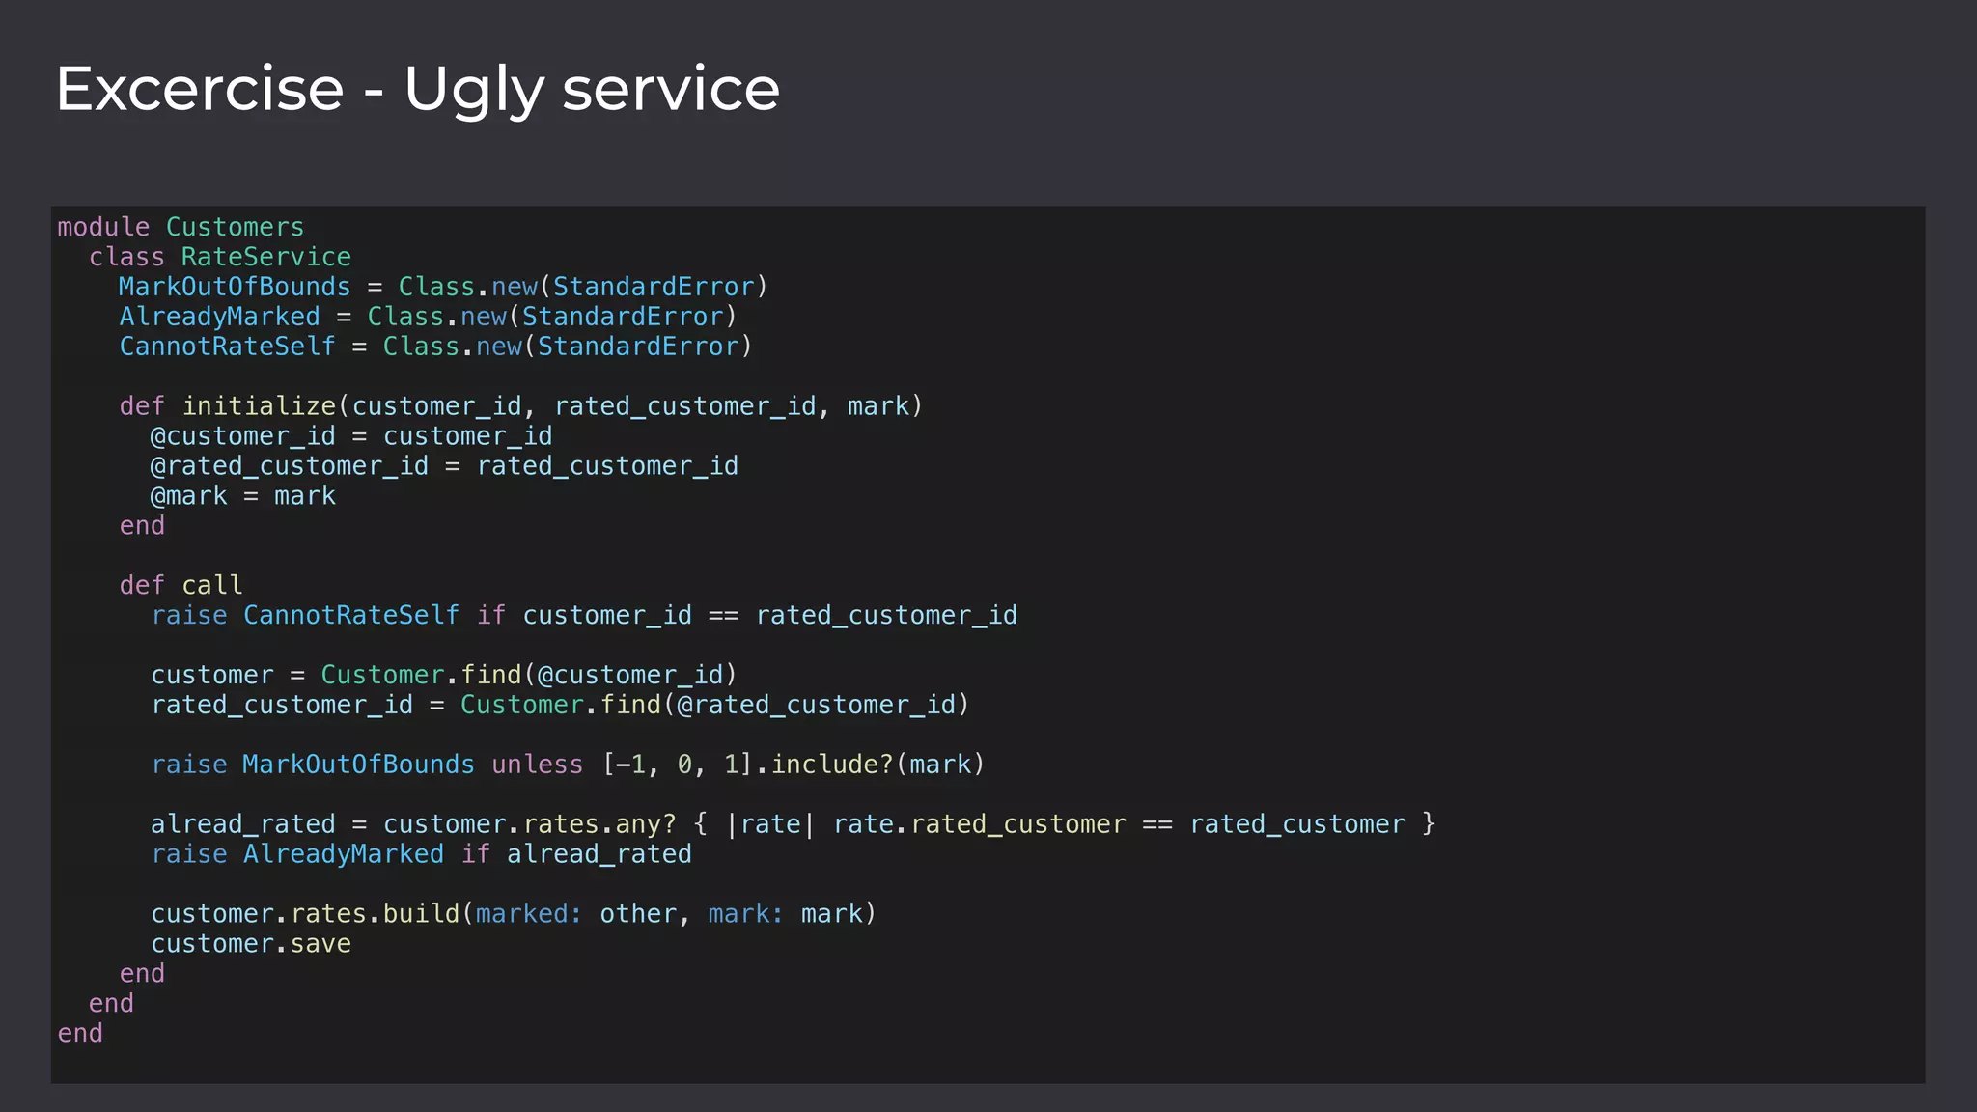
Task: Click the 'alread_rated = customer.rates.any?' line
Action: (794, 824)
